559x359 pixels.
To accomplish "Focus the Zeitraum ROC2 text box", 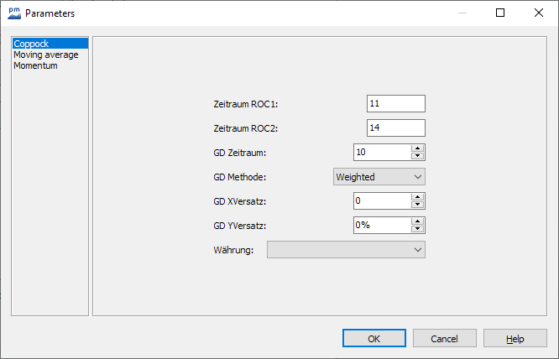I will [x=395, y=127].
